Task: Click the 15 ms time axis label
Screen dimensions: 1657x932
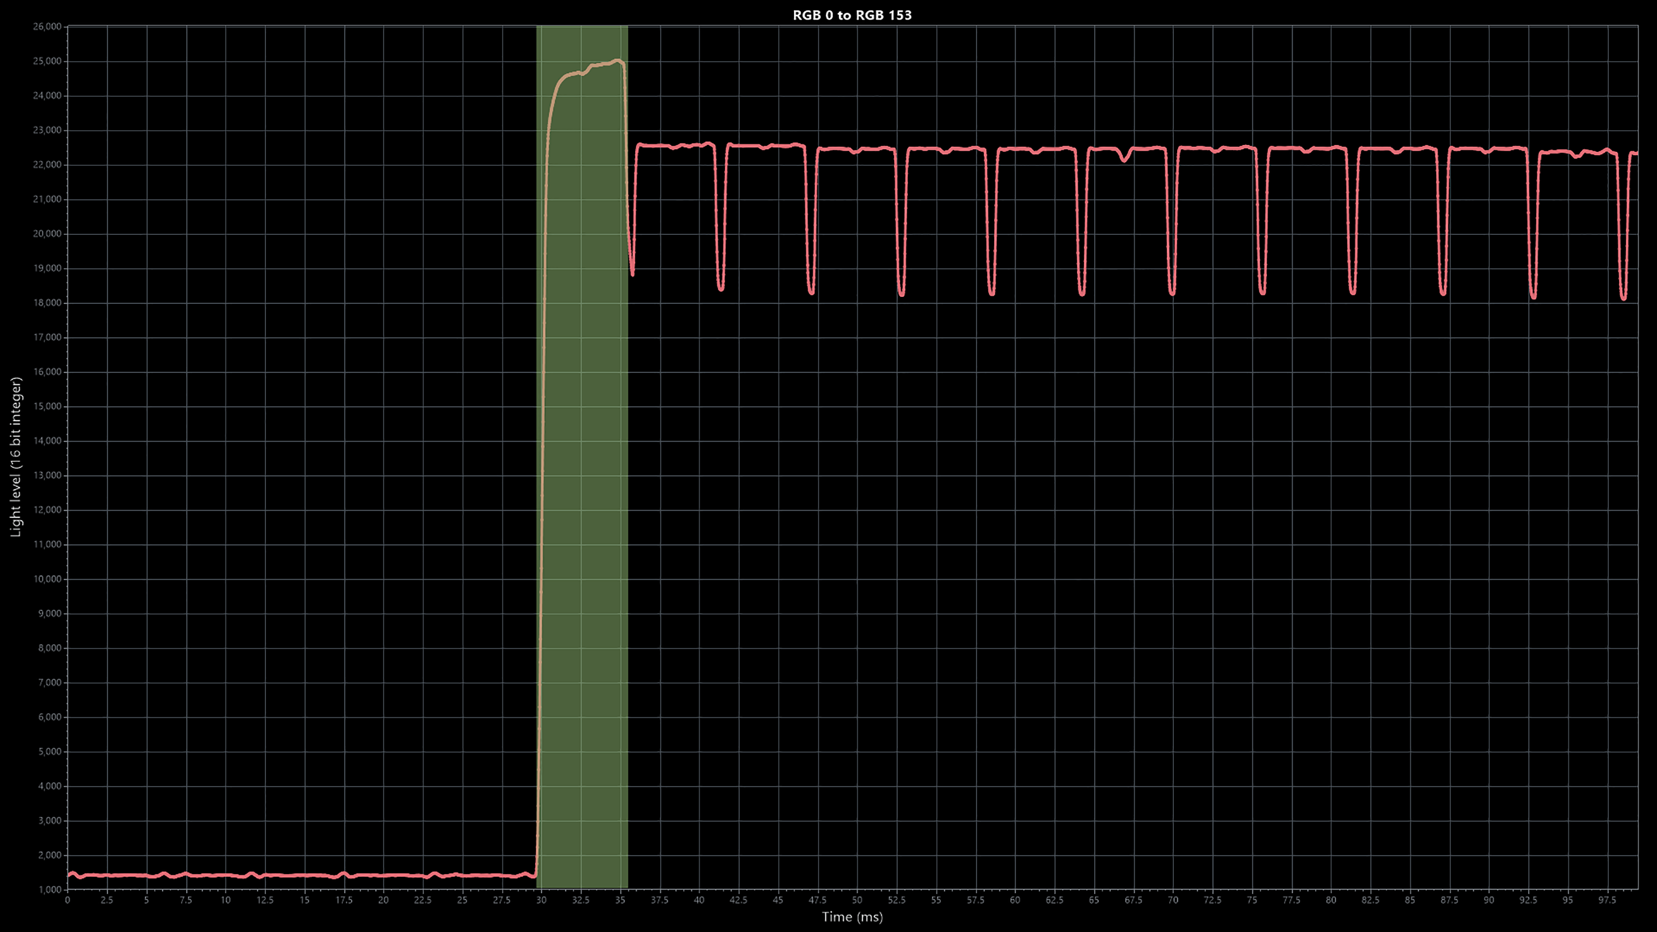Action: click(x=304, y=900)
